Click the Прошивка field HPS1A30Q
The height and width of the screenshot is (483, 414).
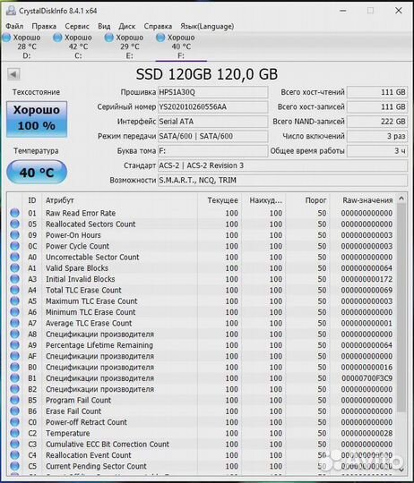[212, 92]
